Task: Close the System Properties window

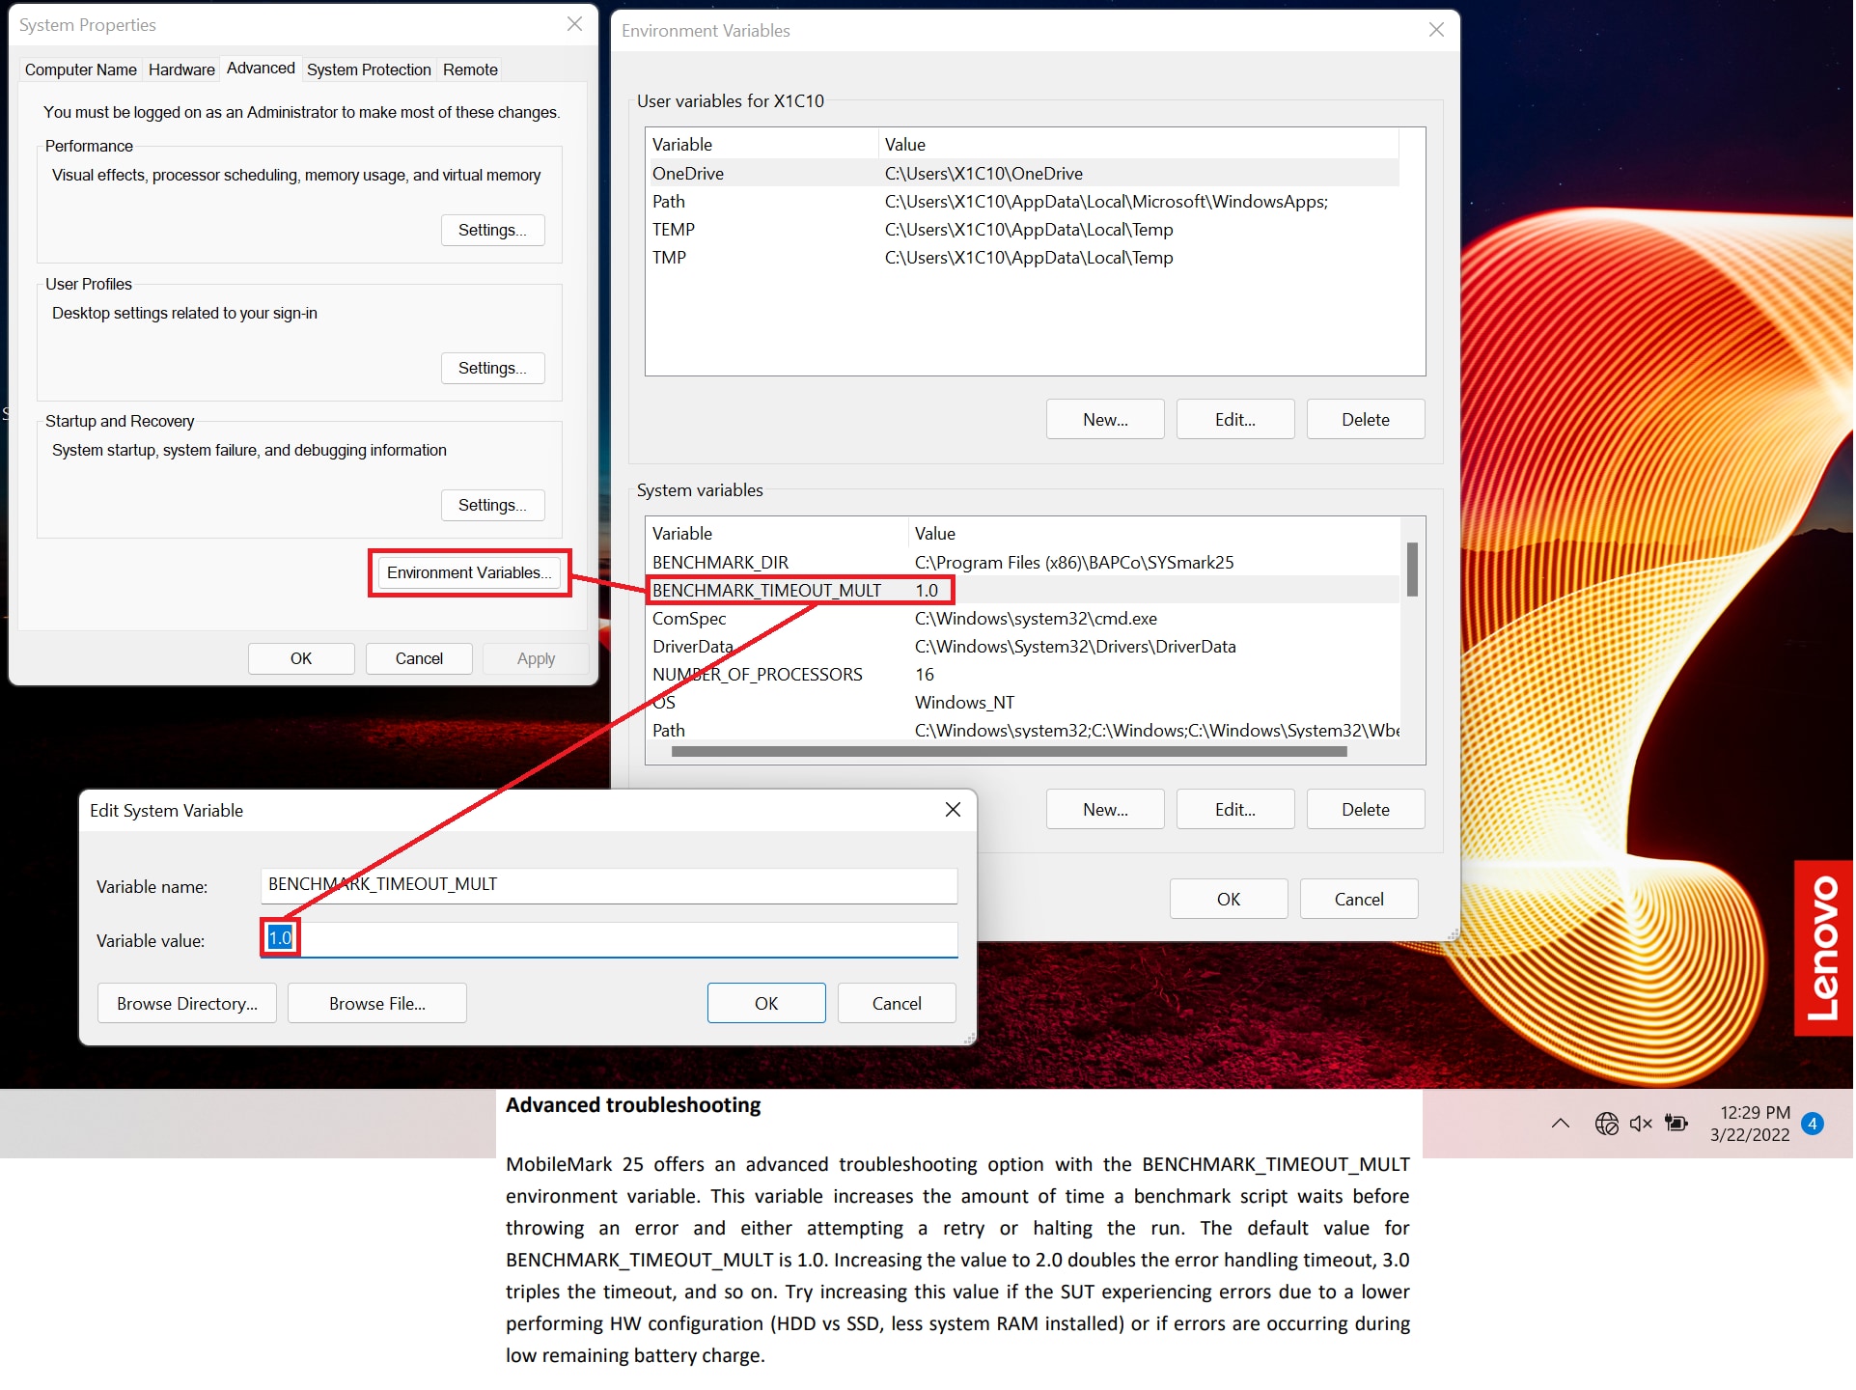Action: (574, 24)
